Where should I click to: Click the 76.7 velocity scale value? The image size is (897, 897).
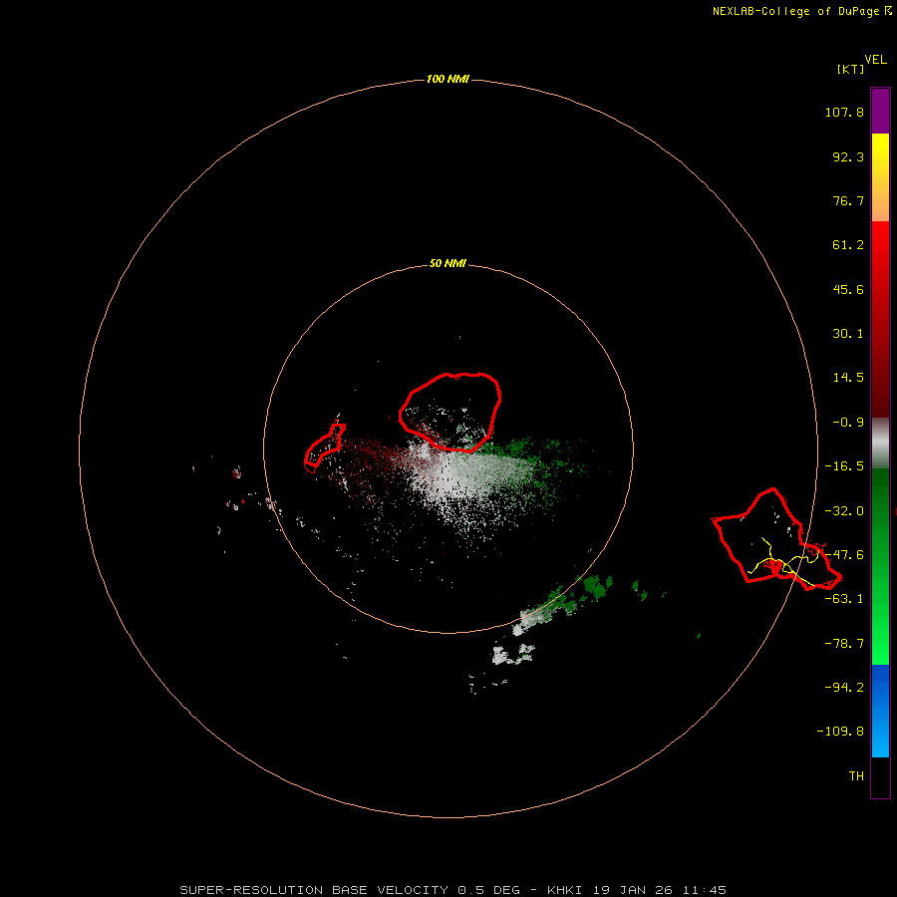848,200
